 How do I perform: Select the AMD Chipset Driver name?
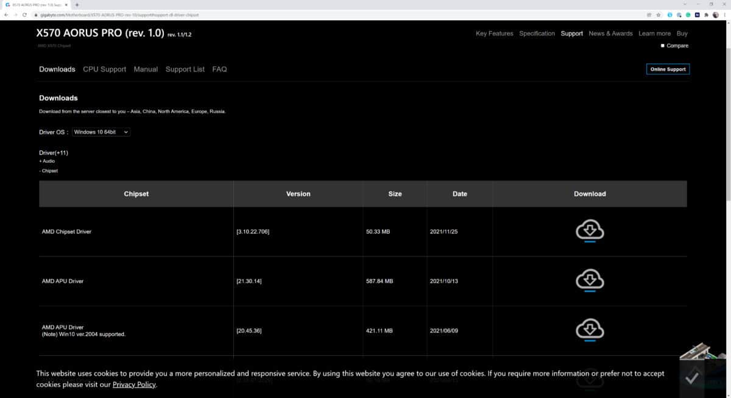tap(66, 232)
